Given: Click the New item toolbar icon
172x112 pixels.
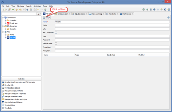Looking at the screenshot, I should [4, 10].
